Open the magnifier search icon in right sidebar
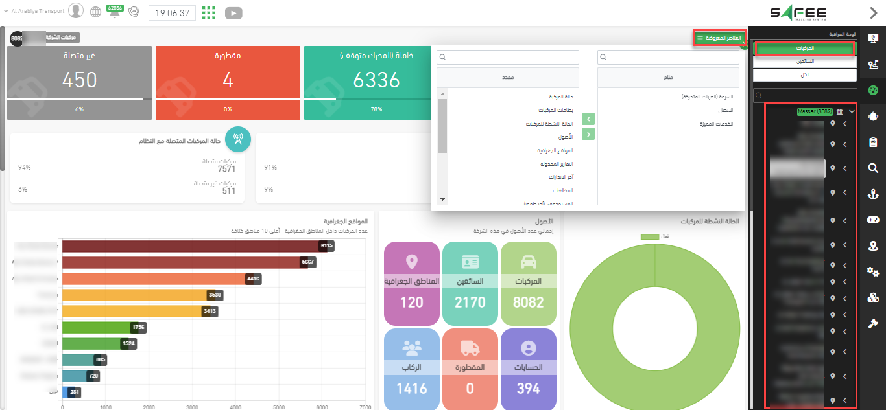Screen dimensions: 886x410 (x=872, y=168)
